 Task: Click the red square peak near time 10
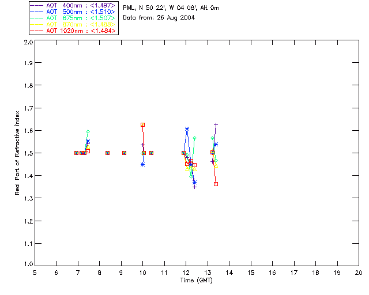[x=142, y=124]
